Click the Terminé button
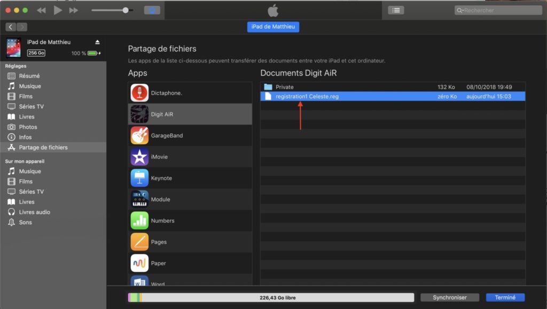This screenshot has width=547, height=309. coord(505,297)
